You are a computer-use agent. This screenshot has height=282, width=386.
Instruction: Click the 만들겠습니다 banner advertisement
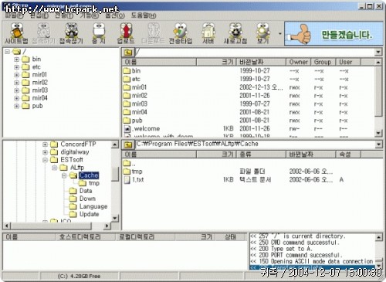334,34
